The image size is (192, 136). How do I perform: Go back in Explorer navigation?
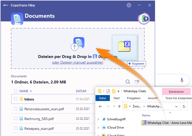100,106
